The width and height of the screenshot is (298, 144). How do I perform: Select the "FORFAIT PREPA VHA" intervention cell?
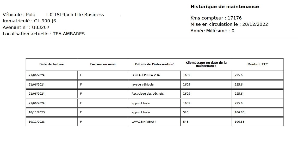(x=146, y=75)
